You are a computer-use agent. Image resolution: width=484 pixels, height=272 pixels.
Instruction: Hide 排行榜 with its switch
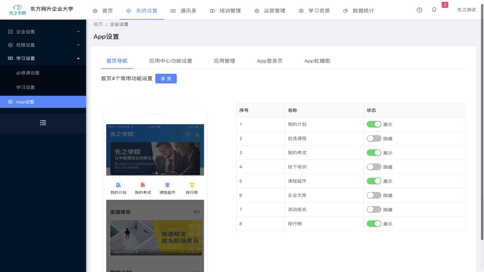tap(374, 224)
